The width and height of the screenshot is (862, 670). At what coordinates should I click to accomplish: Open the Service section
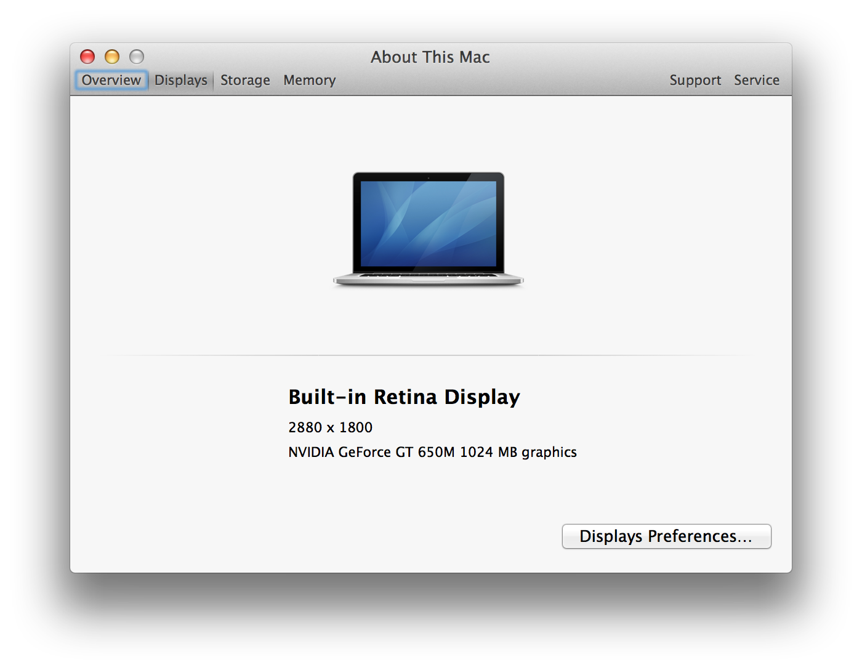756,80
